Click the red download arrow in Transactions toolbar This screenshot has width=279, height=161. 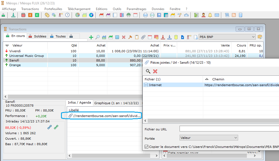163,37
